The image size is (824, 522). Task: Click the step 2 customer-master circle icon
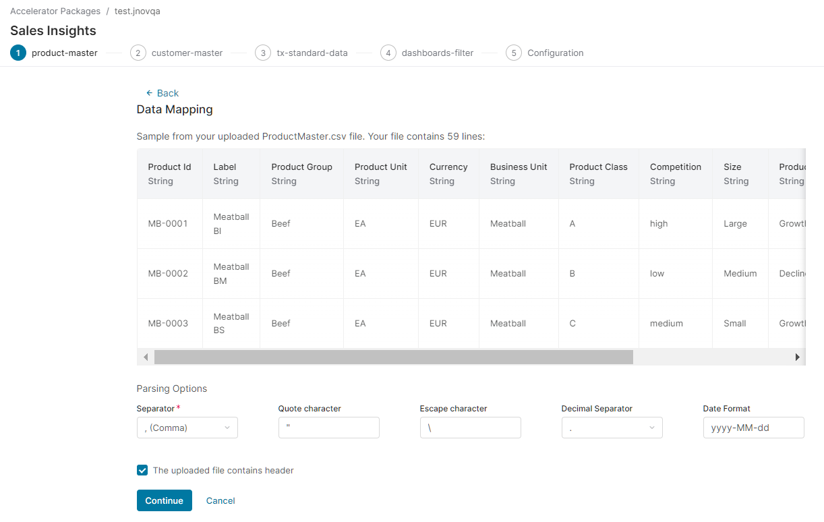[138, 53]
